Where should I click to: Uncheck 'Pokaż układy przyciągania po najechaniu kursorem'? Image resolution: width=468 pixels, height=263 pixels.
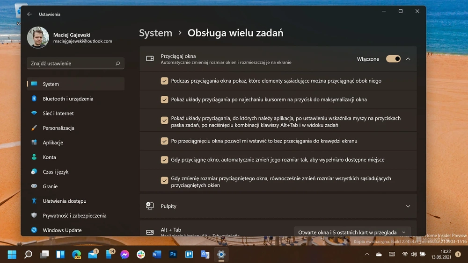click(164, 100)
